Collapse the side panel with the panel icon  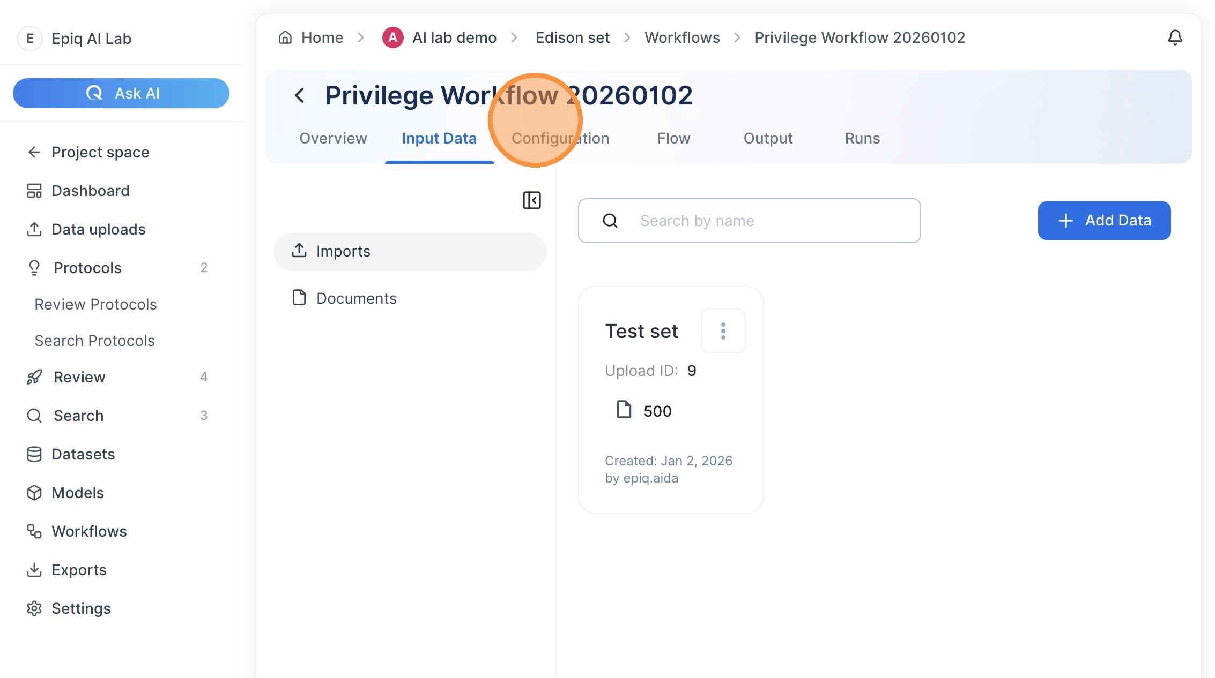pyautogui.click(x=531, y=200)
